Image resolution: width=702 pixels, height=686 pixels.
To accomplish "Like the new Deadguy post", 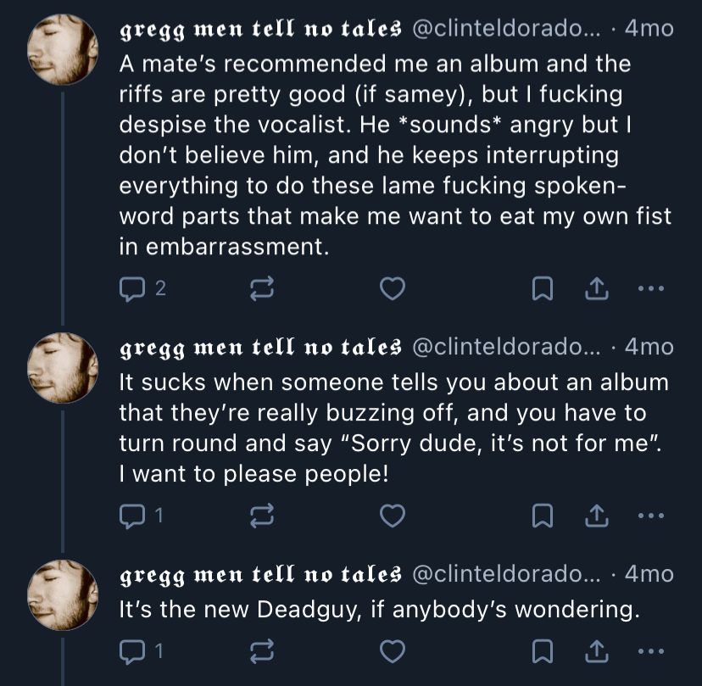I will pyautogui.click(x=391, y=650).
